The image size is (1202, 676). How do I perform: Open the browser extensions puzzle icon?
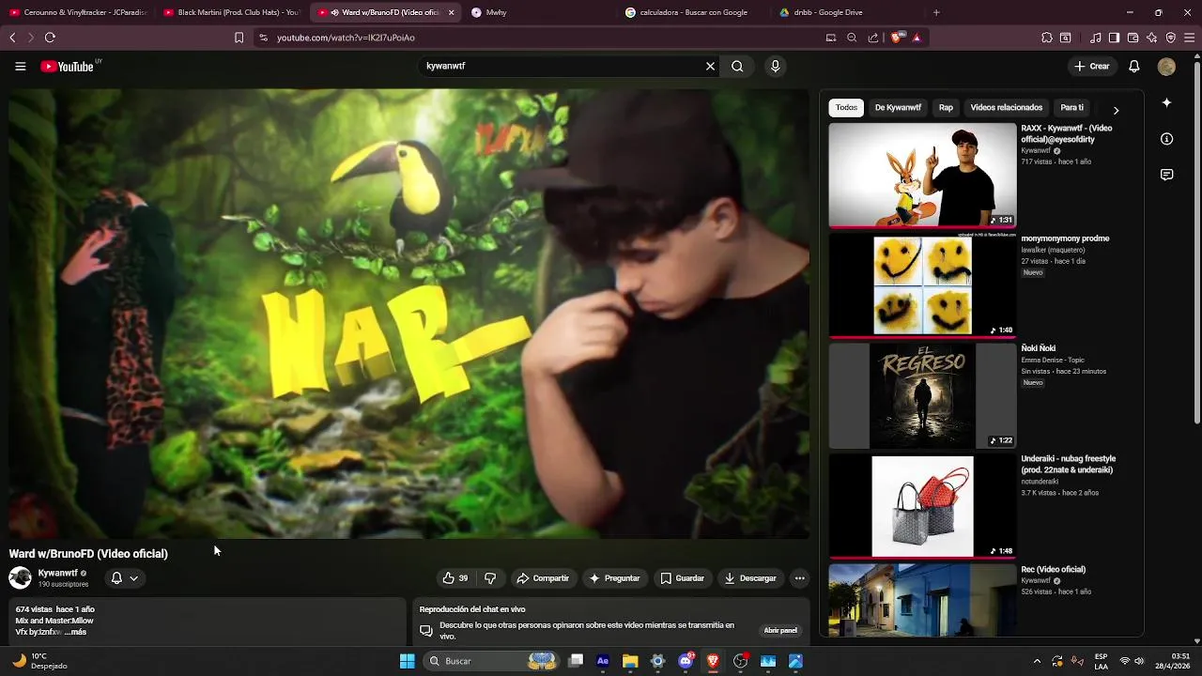(1047, 38)
